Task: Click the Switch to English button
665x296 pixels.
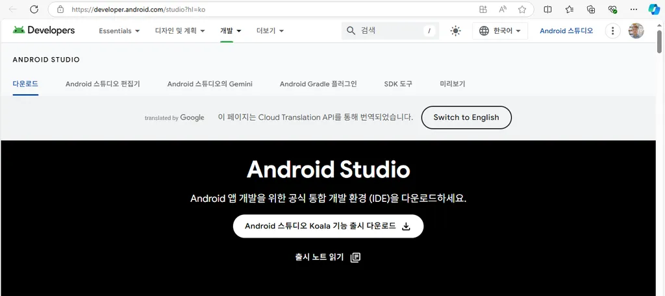Action: 466,117
